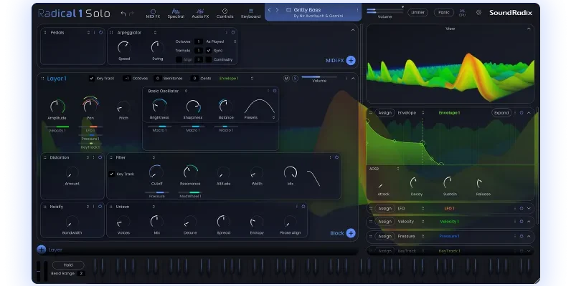This screenshot has height=286, width=571.
Task: Toggle LFO 1 modulator power icon
Action: [522, 209]
